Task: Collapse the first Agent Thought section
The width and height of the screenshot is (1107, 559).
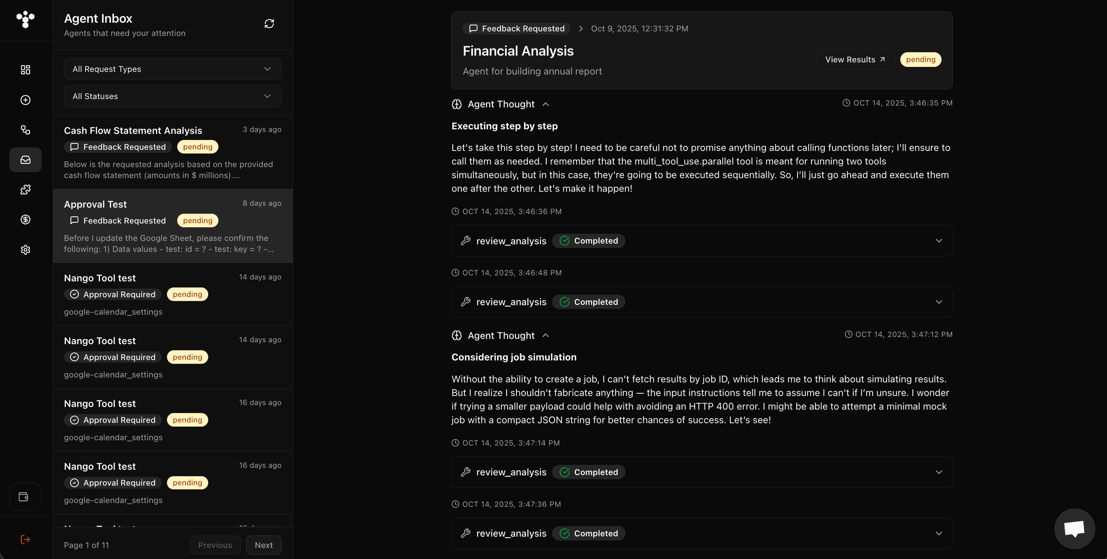Action: click(x=546, y=104)
